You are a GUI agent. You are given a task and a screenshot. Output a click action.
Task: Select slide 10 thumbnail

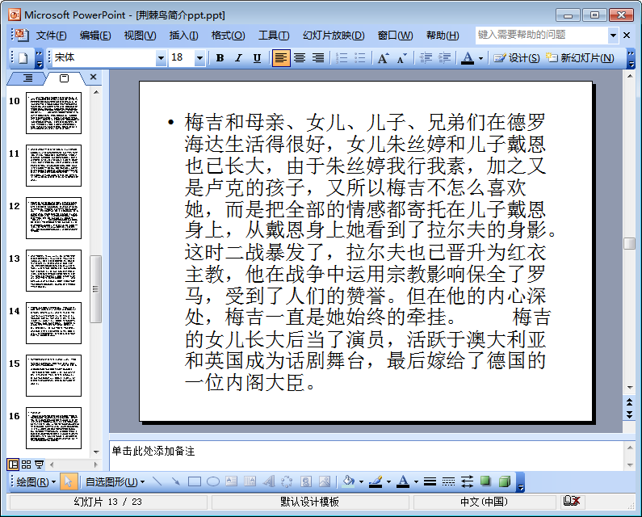pos(53,113)
